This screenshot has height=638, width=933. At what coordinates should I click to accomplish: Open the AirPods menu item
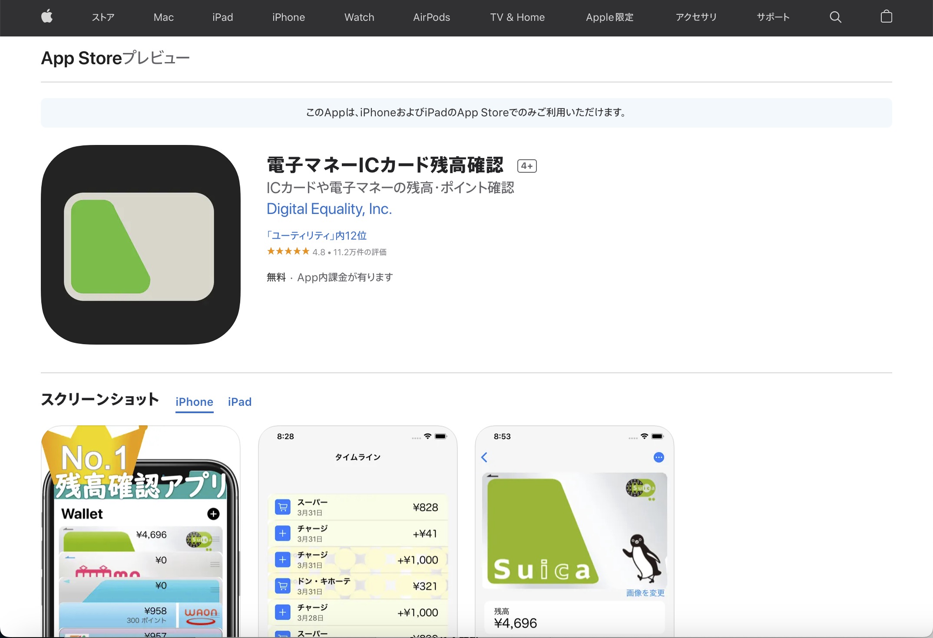[x=431, y=17]
